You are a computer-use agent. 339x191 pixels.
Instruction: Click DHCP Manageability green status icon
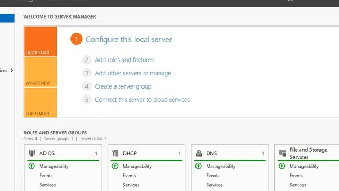point(115,166)
